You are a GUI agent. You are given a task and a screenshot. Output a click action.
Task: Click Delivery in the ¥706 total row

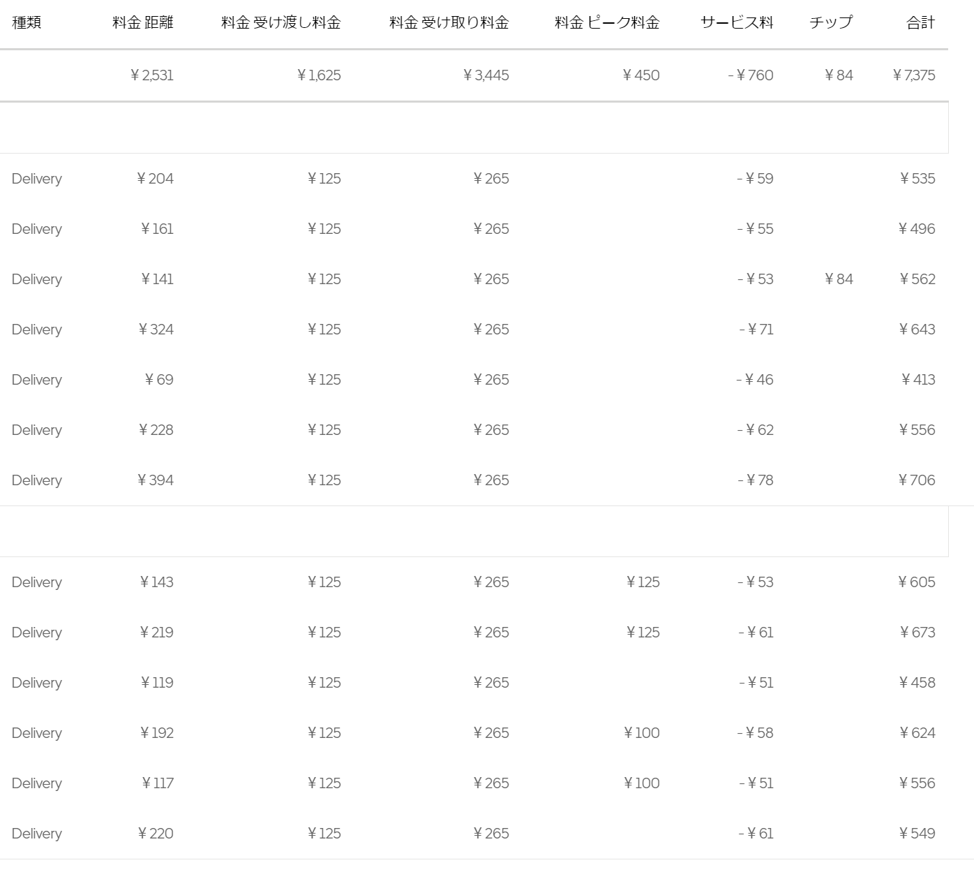point(37,480)
